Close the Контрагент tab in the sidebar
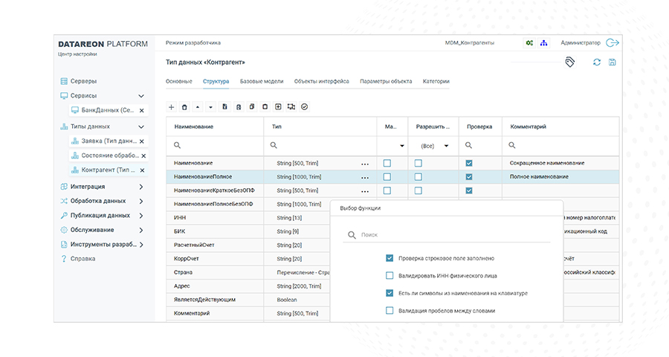Image resolution: width=669 pixels, height=357 pixels. click(142, 170)
